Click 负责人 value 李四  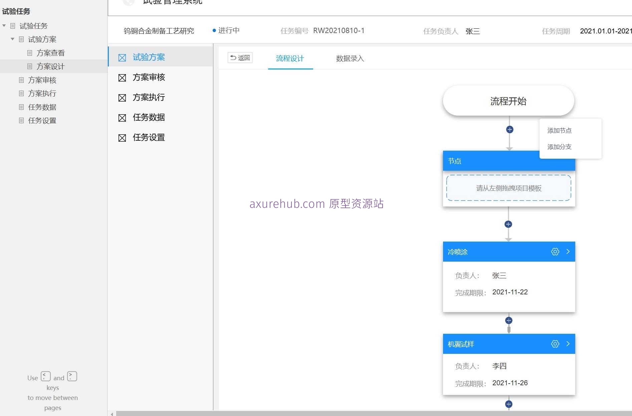499,366
